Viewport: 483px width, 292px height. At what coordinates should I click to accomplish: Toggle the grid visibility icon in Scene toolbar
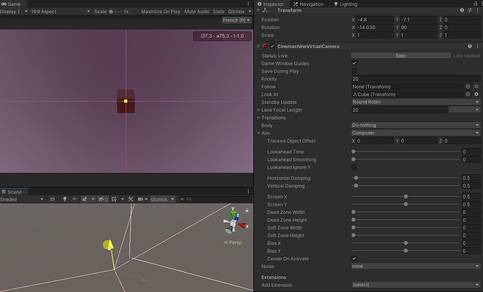click(114, 199)
